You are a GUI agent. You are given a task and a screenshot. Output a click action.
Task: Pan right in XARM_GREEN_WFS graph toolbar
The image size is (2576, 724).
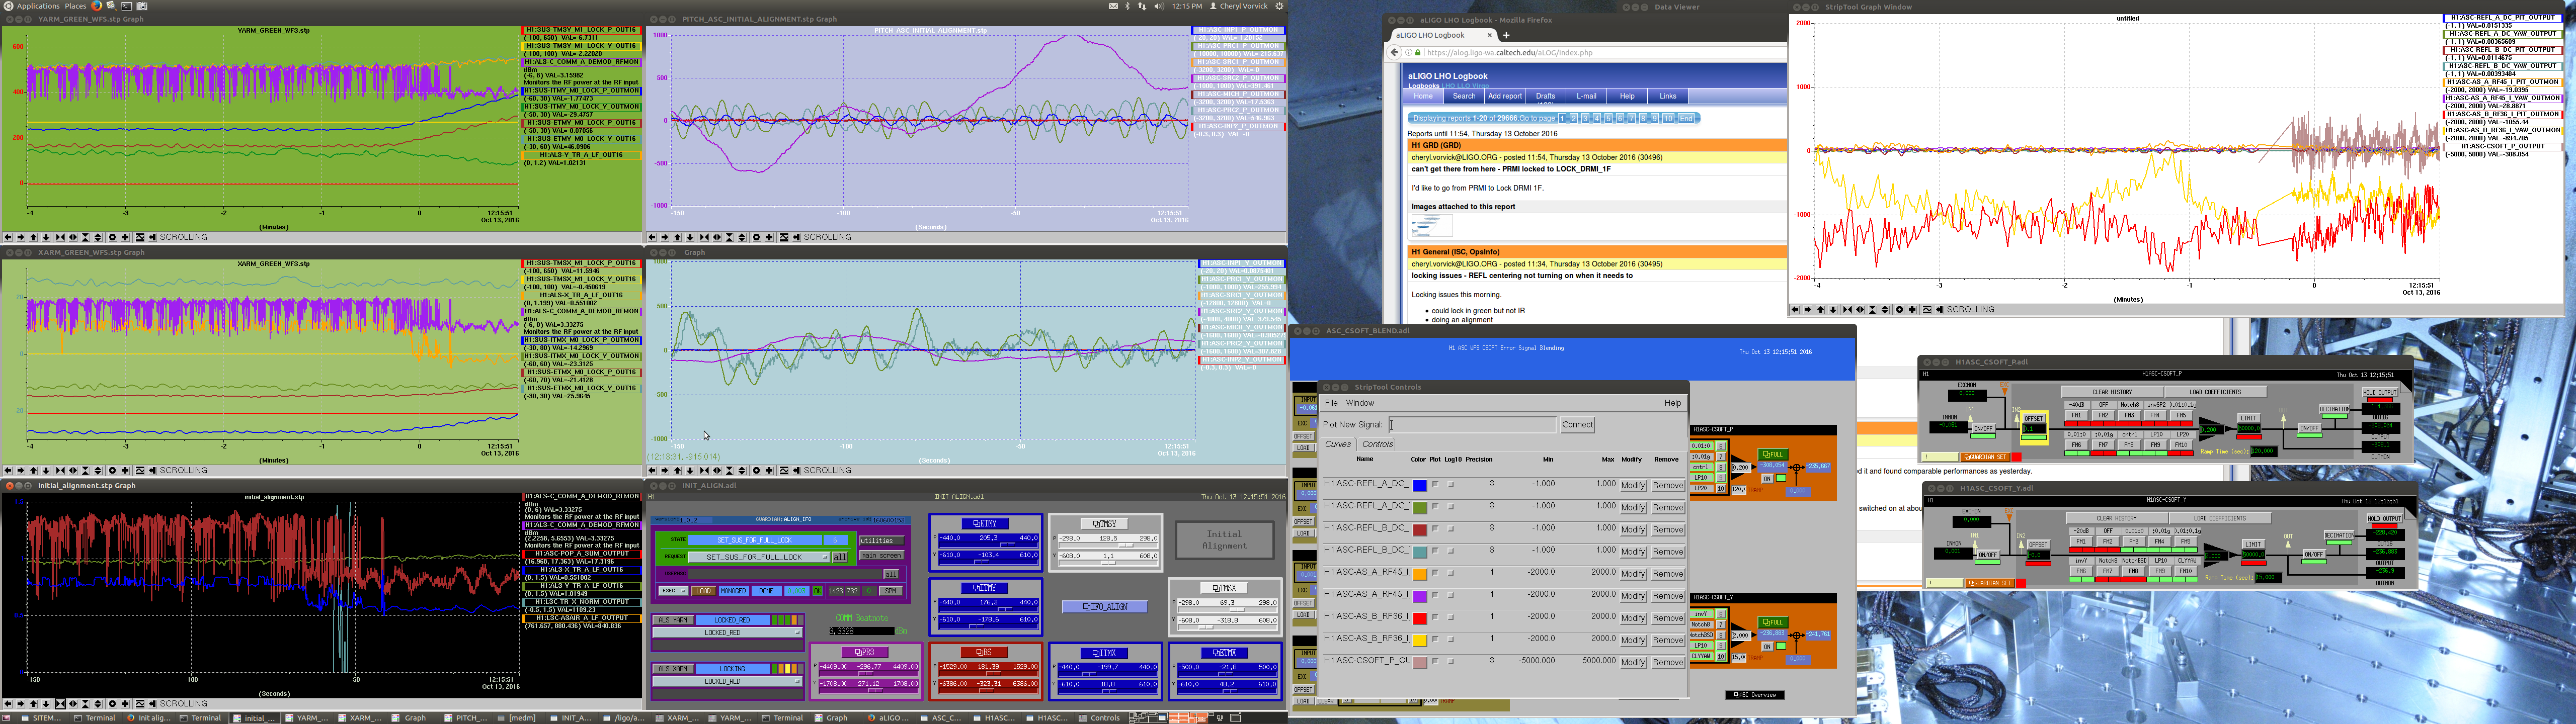pyautogui.click(x=21, y=470)
